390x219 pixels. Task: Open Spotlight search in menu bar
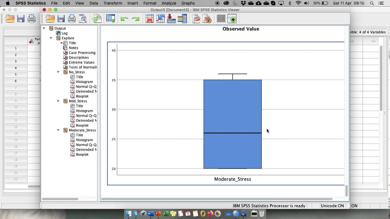click(372, 3)
